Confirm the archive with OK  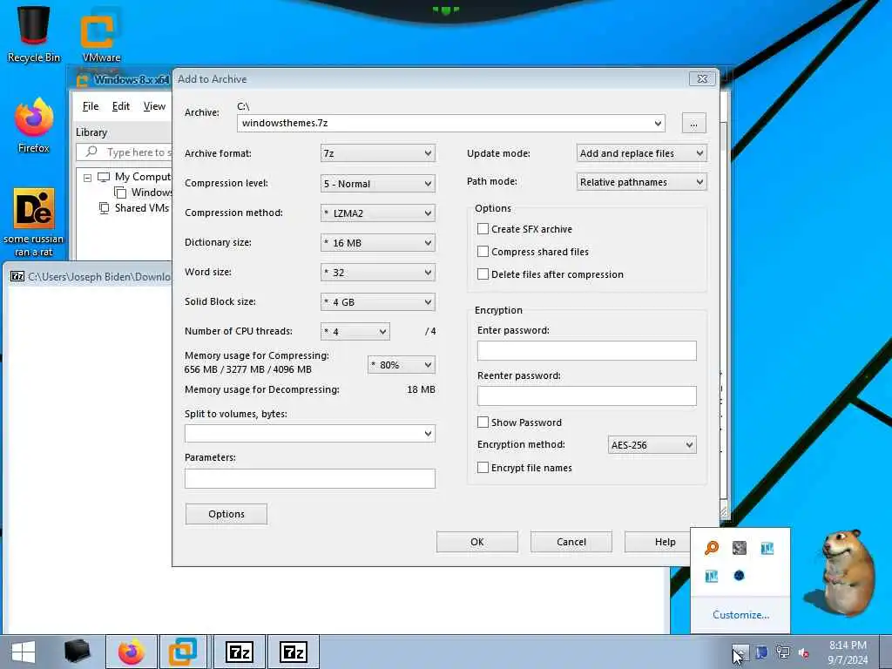pos(477,542)
